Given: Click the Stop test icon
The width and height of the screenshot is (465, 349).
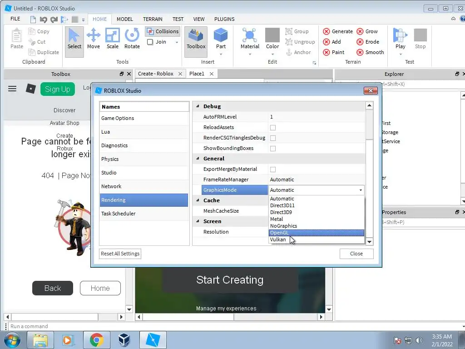Looking at the screenshot, I should 420,35.
